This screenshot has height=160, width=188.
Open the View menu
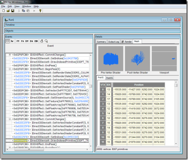[17, 6]
